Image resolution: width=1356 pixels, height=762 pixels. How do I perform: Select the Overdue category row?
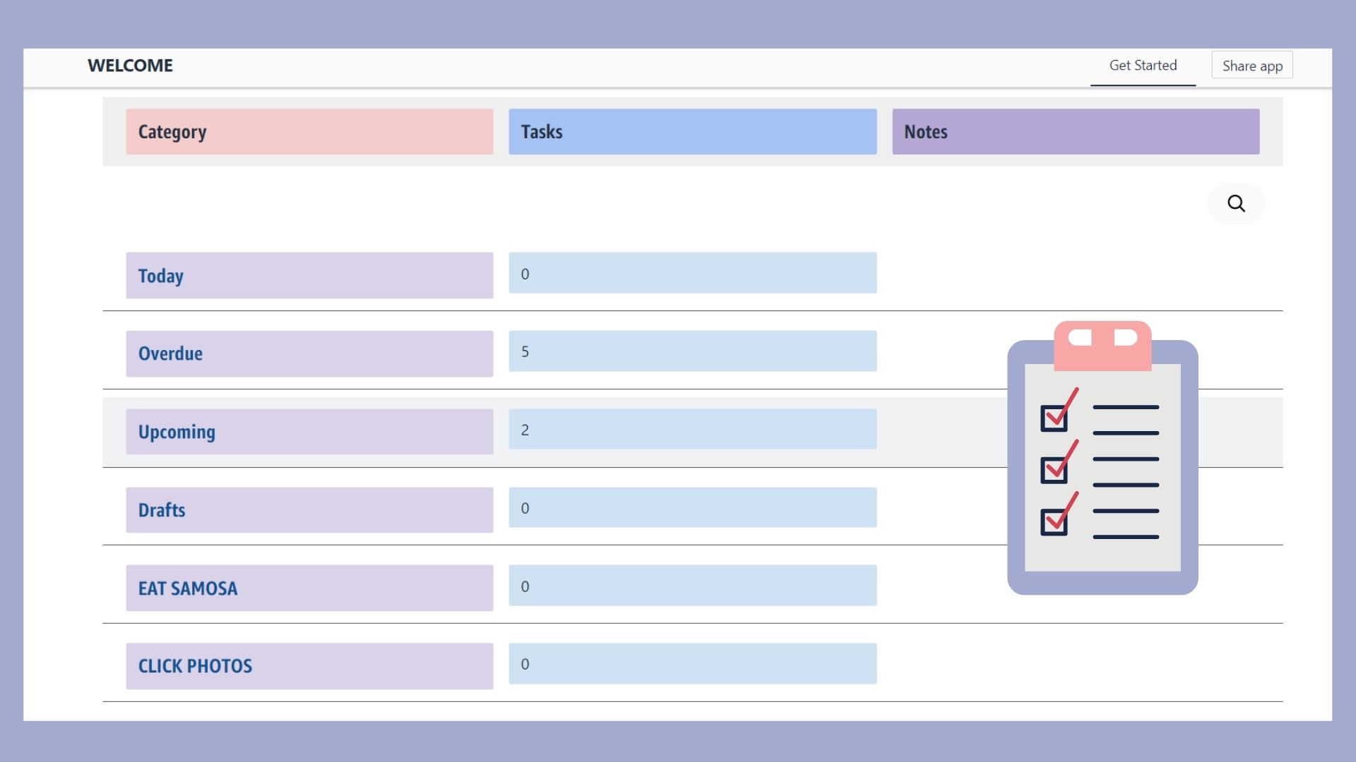coord(309,353)
